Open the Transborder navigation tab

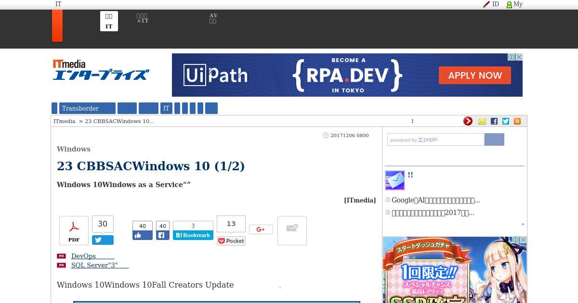click(x=87, y=108)
